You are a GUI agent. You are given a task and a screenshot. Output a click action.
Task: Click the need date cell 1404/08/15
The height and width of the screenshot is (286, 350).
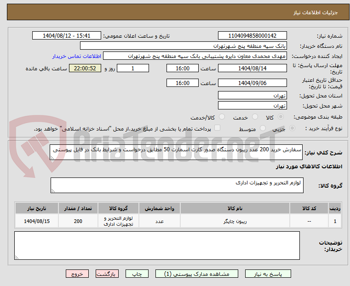pyautogui.click(x=37, y=221)
